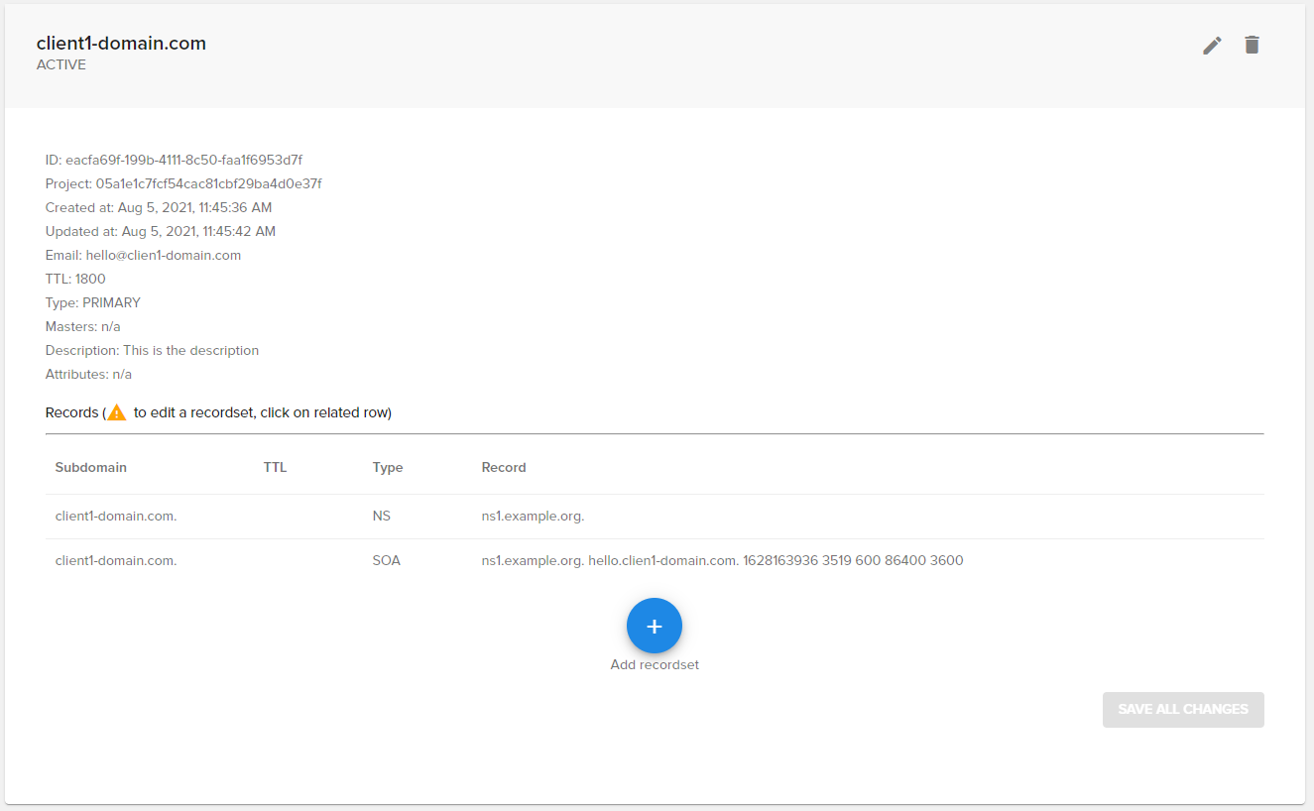Delete the zone using the trash icon
1314x811 pixels.
tap(1252, 45)
